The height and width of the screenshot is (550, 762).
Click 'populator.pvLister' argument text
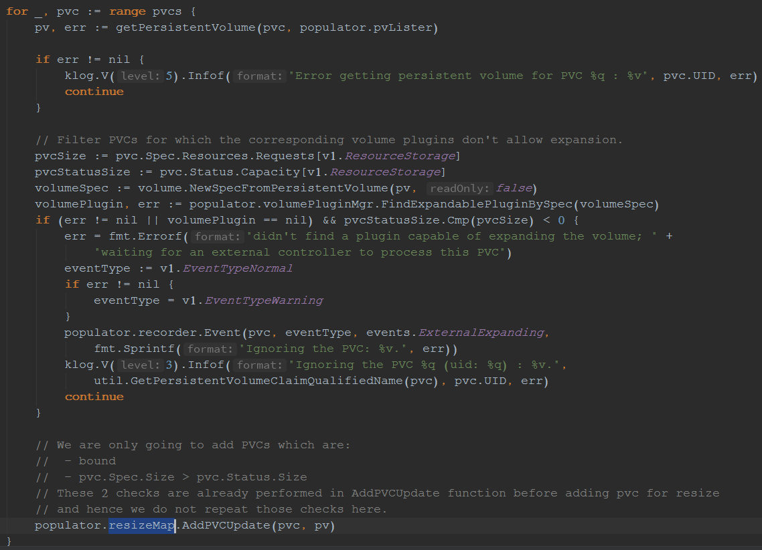click(x=366, y=27)
